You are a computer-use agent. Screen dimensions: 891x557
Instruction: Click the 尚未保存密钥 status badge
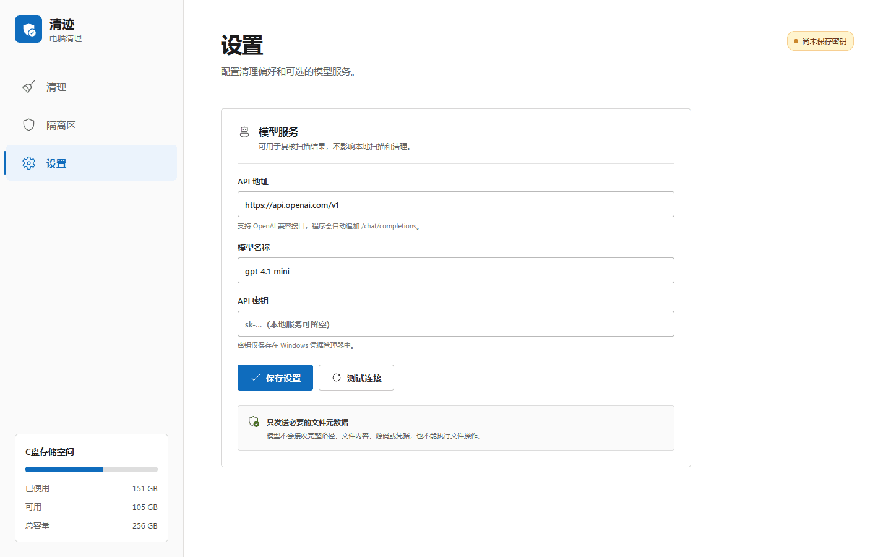820,41
